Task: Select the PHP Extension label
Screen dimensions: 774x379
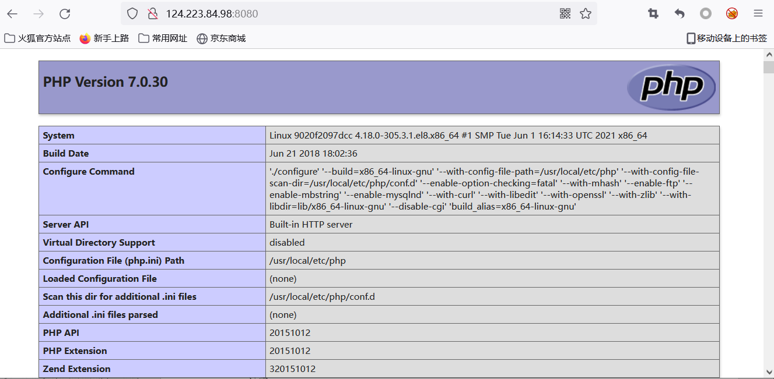Action: click(75, 351)
